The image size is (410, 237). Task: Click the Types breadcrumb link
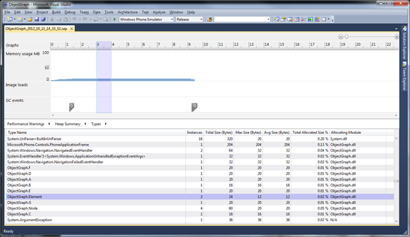(96, 124)
